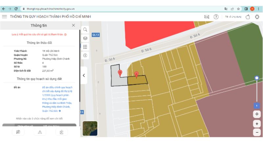The height and width of the screenshot is (147, 263).
Task: Click the share page icon in address bar
Action: 232,9
